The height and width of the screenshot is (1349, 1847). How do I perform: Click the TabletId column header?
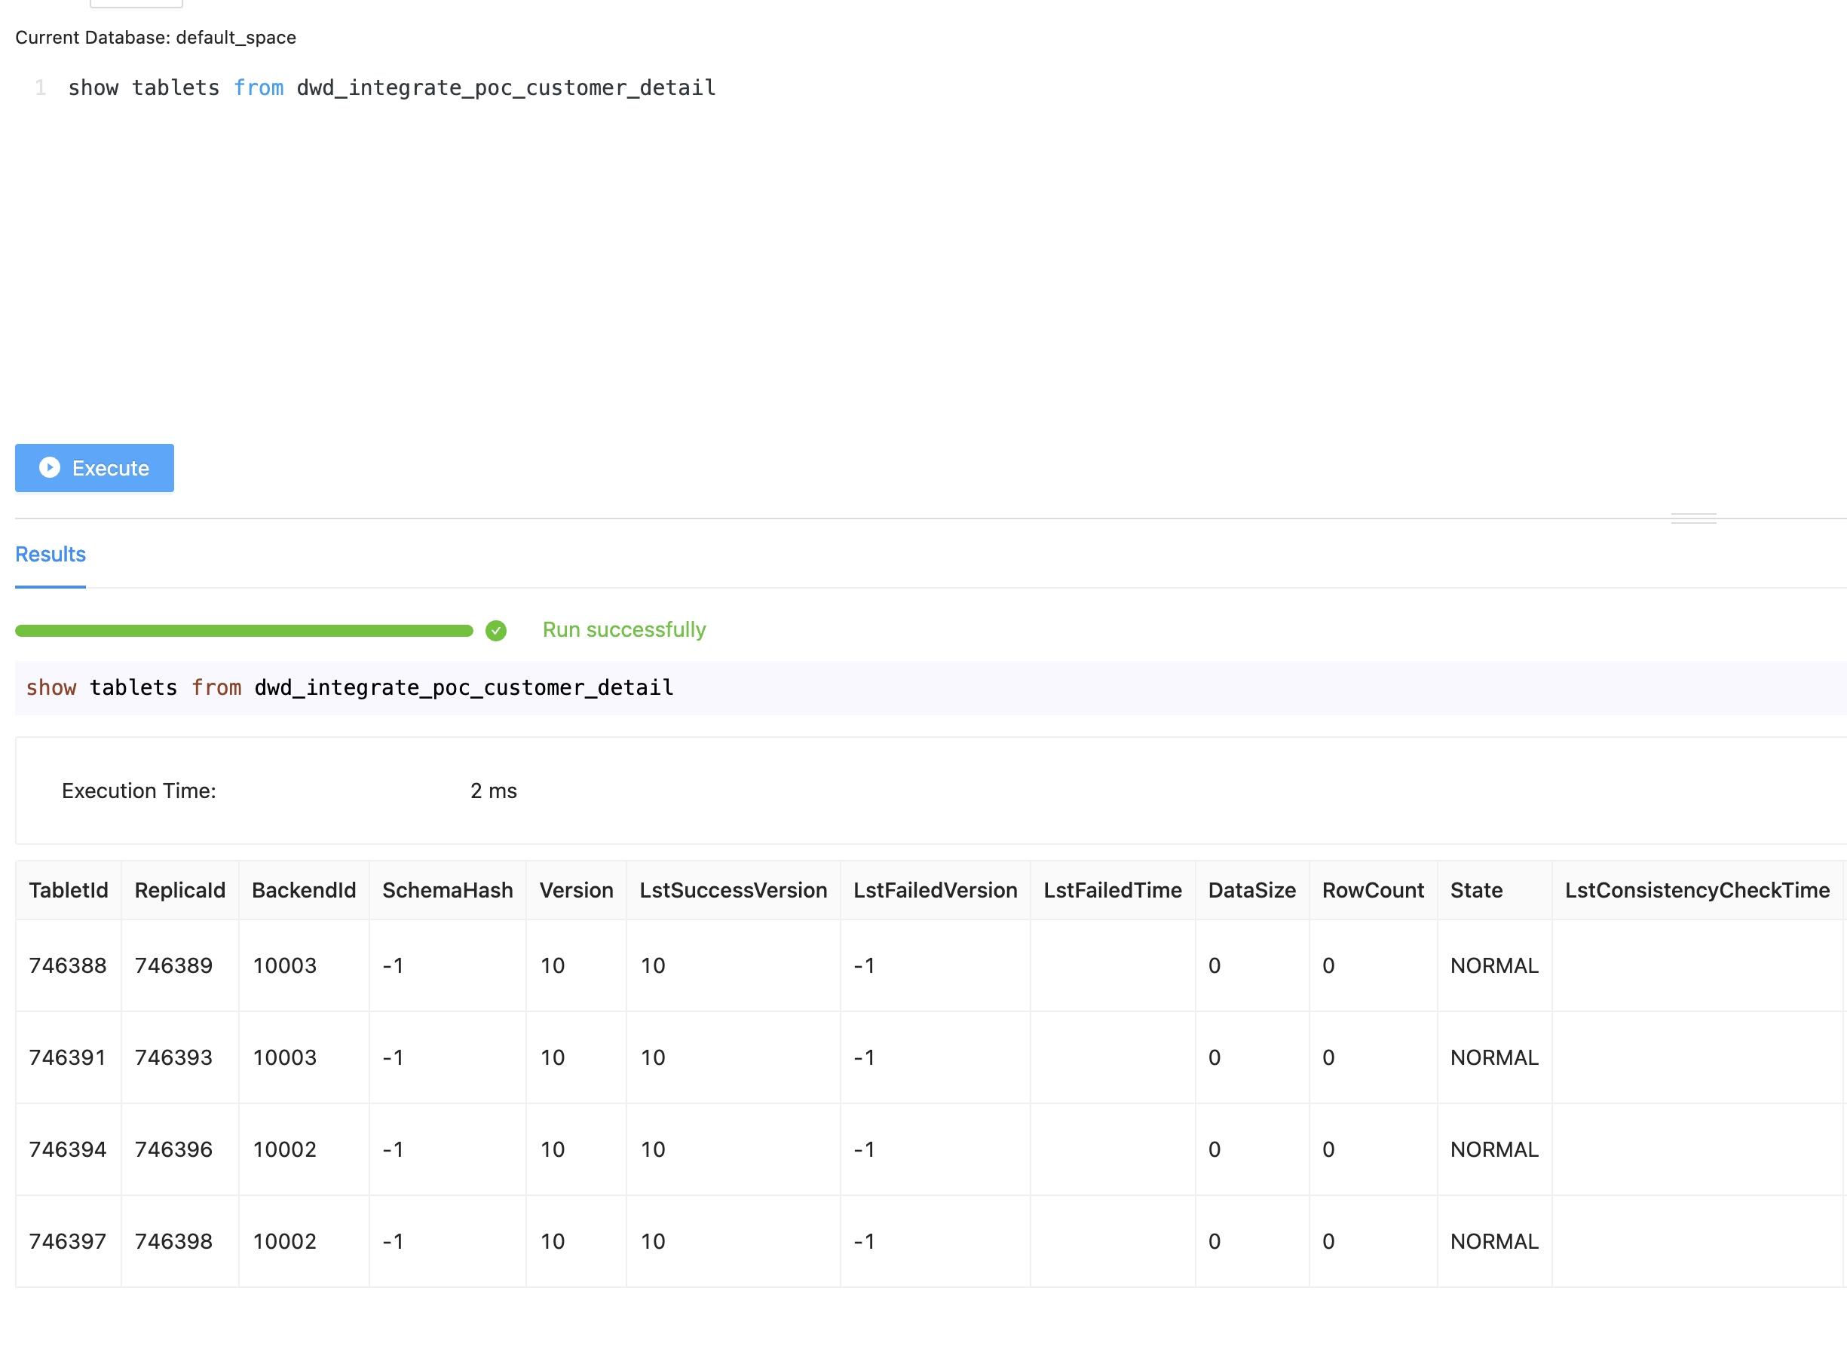pos(69,890)
